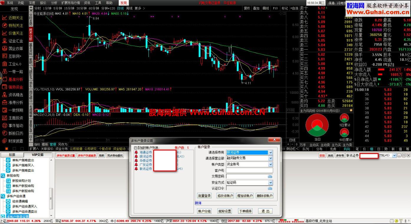Click soft keyboard icon beside 交易密码 field
Viewport: 411px width, 224px height.
click(270, 176)
